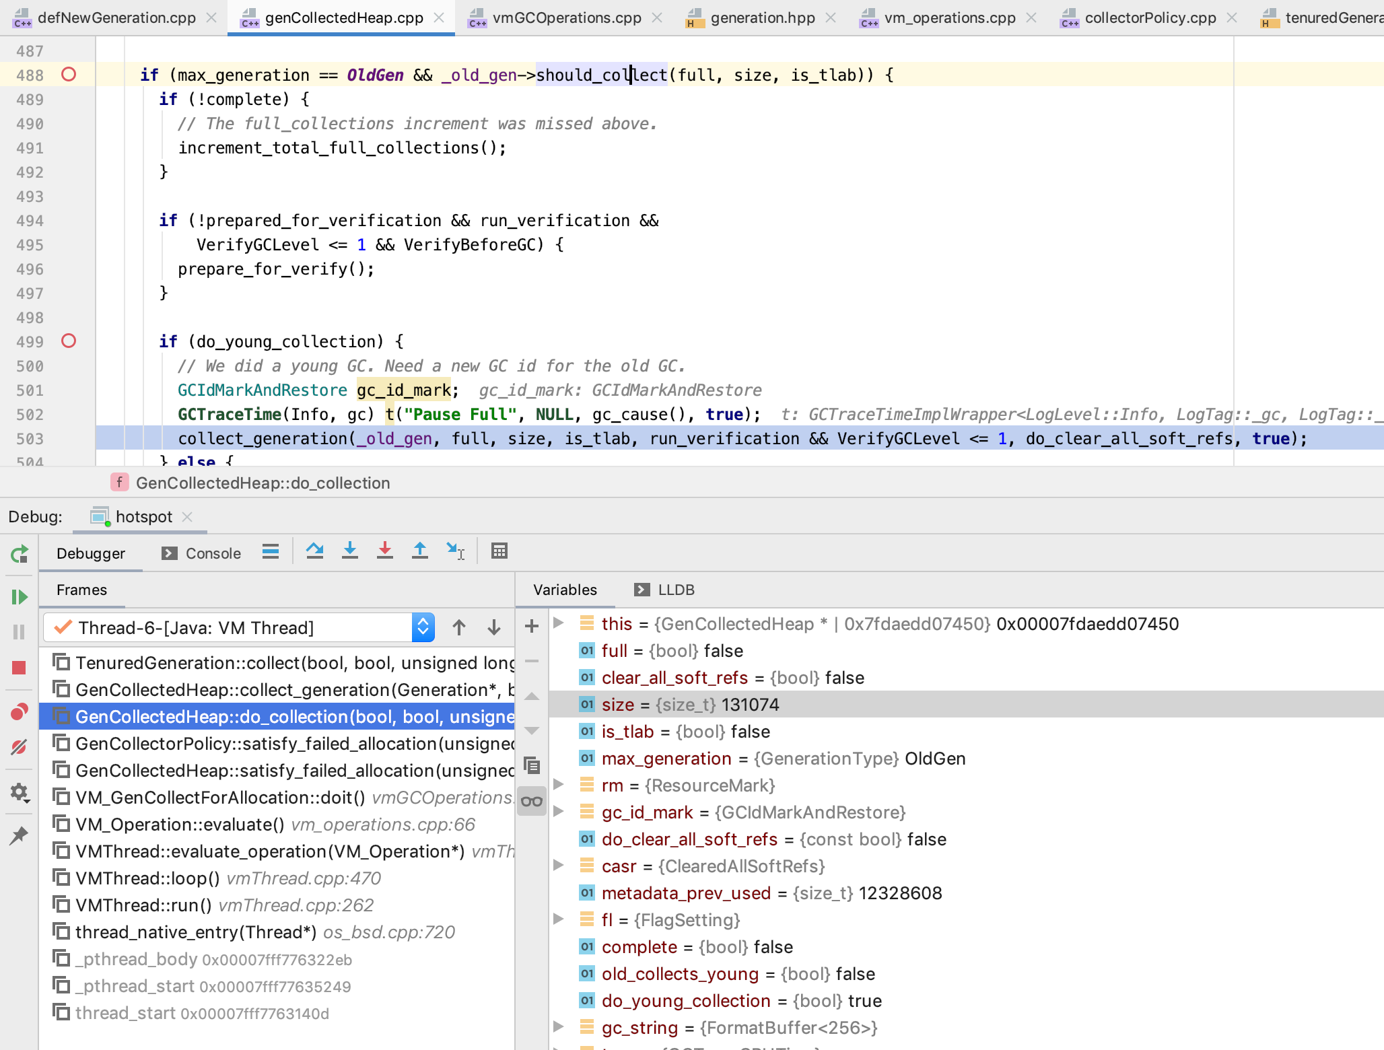This screenshot has height=1050, width=1384.
Task: Switch to Console tab
Action: 201,553
